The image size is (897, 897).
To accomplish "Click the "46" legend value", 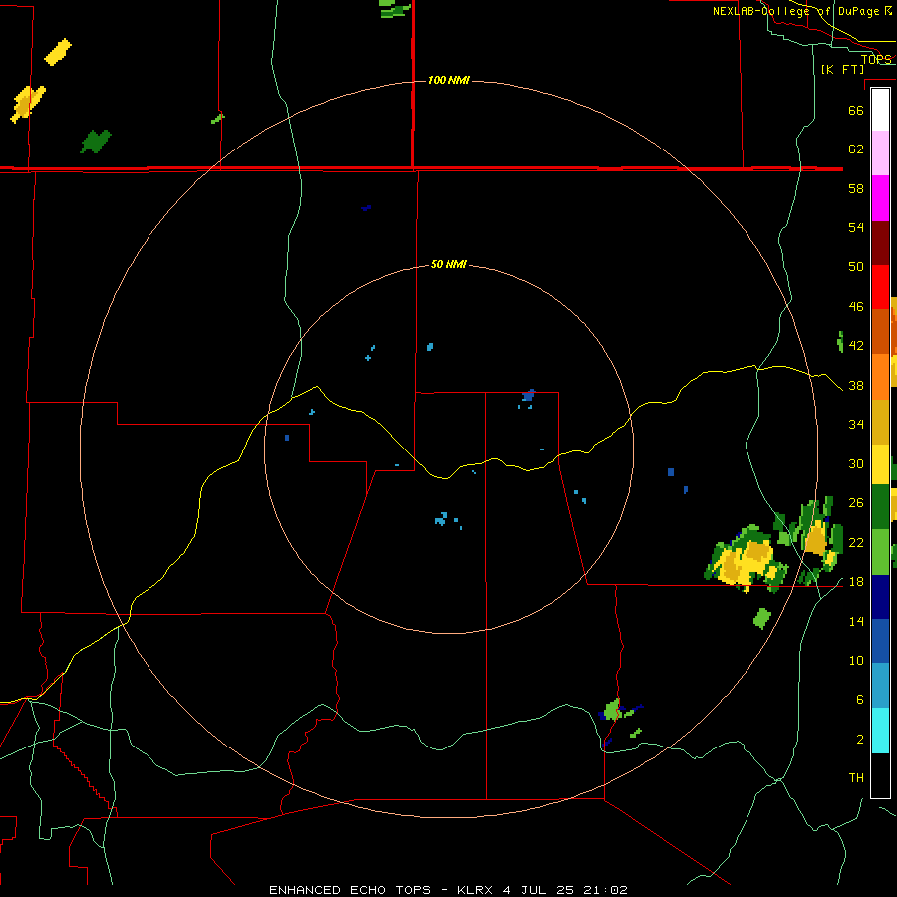I will [x=856, y=307].
